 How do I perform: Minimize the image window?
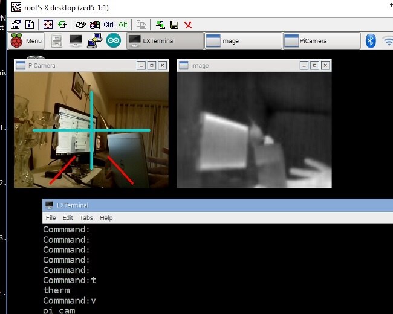pyautogui.click(x=304, y=66)
